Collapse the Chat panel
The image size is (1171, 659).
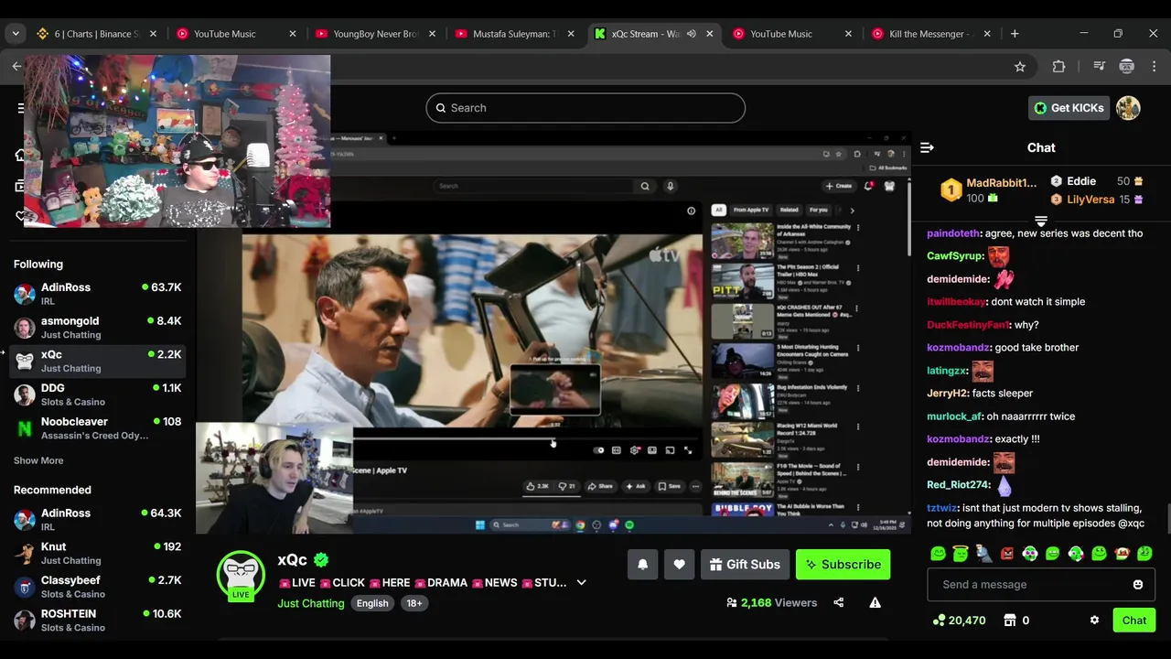coord(927,147)
